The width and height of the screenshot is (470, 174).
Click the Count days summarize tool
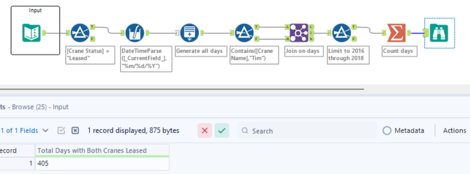coord(397,32)
